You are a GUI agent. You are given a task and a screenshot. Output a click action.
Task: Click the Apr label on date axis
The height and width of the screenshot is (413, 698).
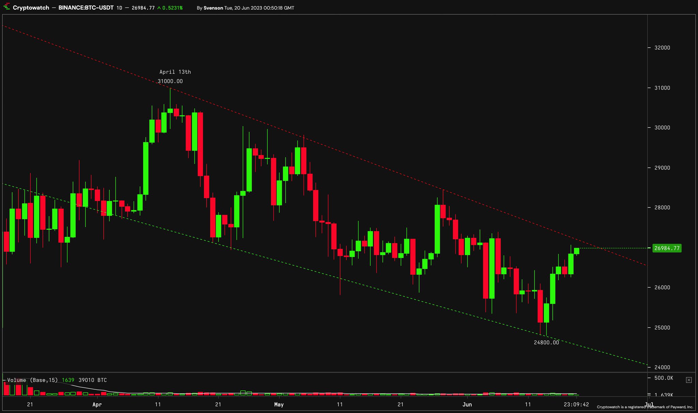pyautogui.click(x=97, y=404)
